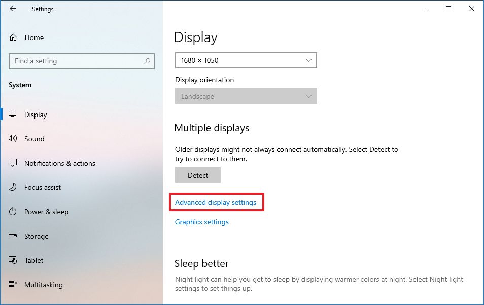The image size is (484, 305).
Task: Click the Focus assist moon icon
Action: pyautogui.click(x=13, y=187)
